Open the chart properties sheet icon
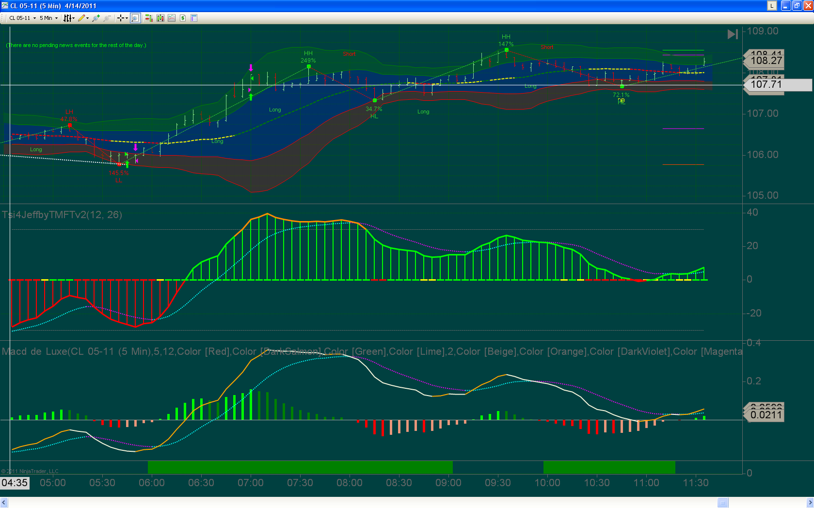 point(194,18)
